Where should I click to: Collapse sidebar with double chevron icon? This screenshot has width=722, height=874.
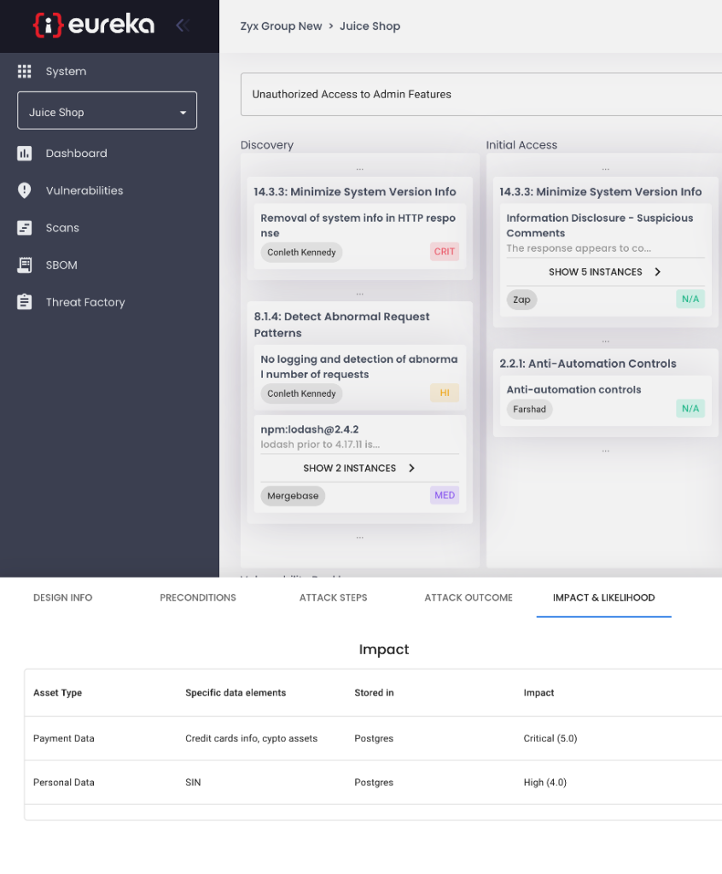click(182, 26)
